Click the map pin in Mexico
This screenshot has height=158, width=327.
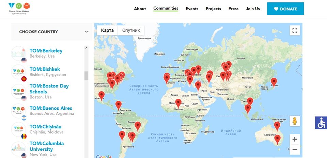click(102, 96)
